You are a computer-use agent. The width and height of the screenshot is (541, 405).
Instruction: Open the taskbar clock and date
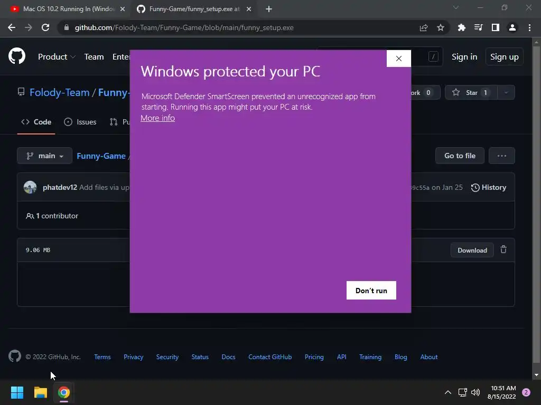pyautogui.click(x=502, y=392)
